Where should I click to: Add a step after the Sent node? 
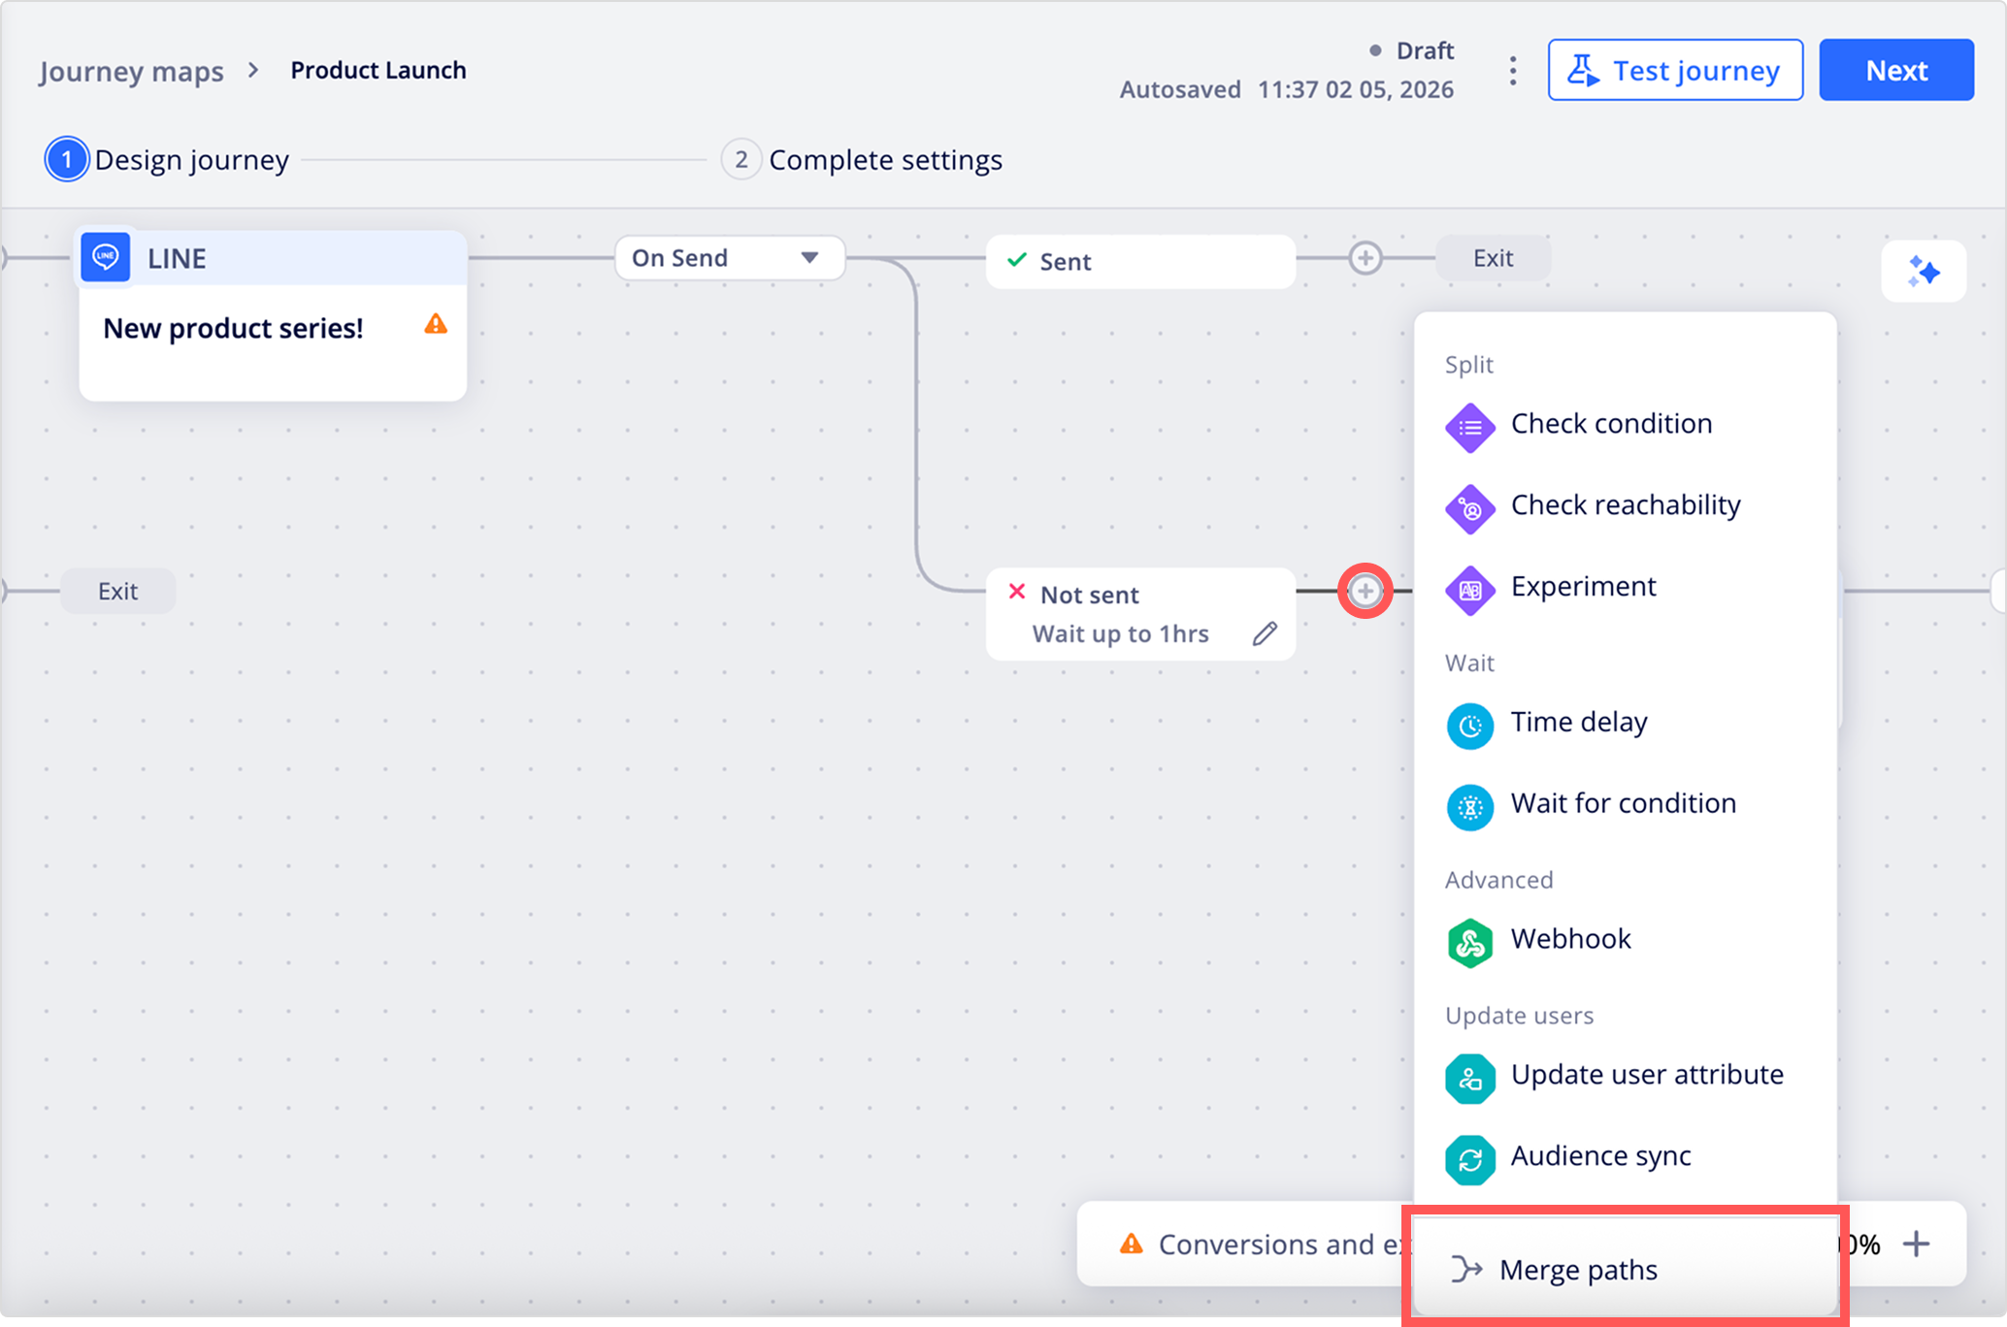click(1365, 258)
